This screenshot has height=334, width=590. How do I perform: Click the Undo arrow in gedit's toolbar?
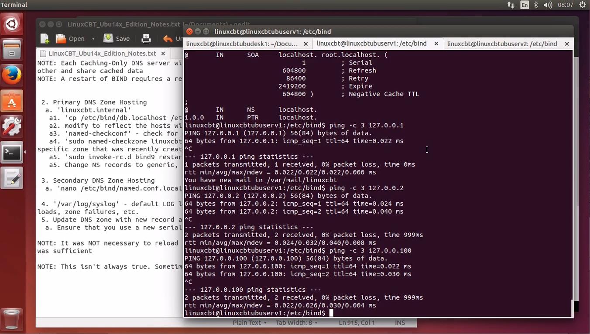click(x=168, y=39)
